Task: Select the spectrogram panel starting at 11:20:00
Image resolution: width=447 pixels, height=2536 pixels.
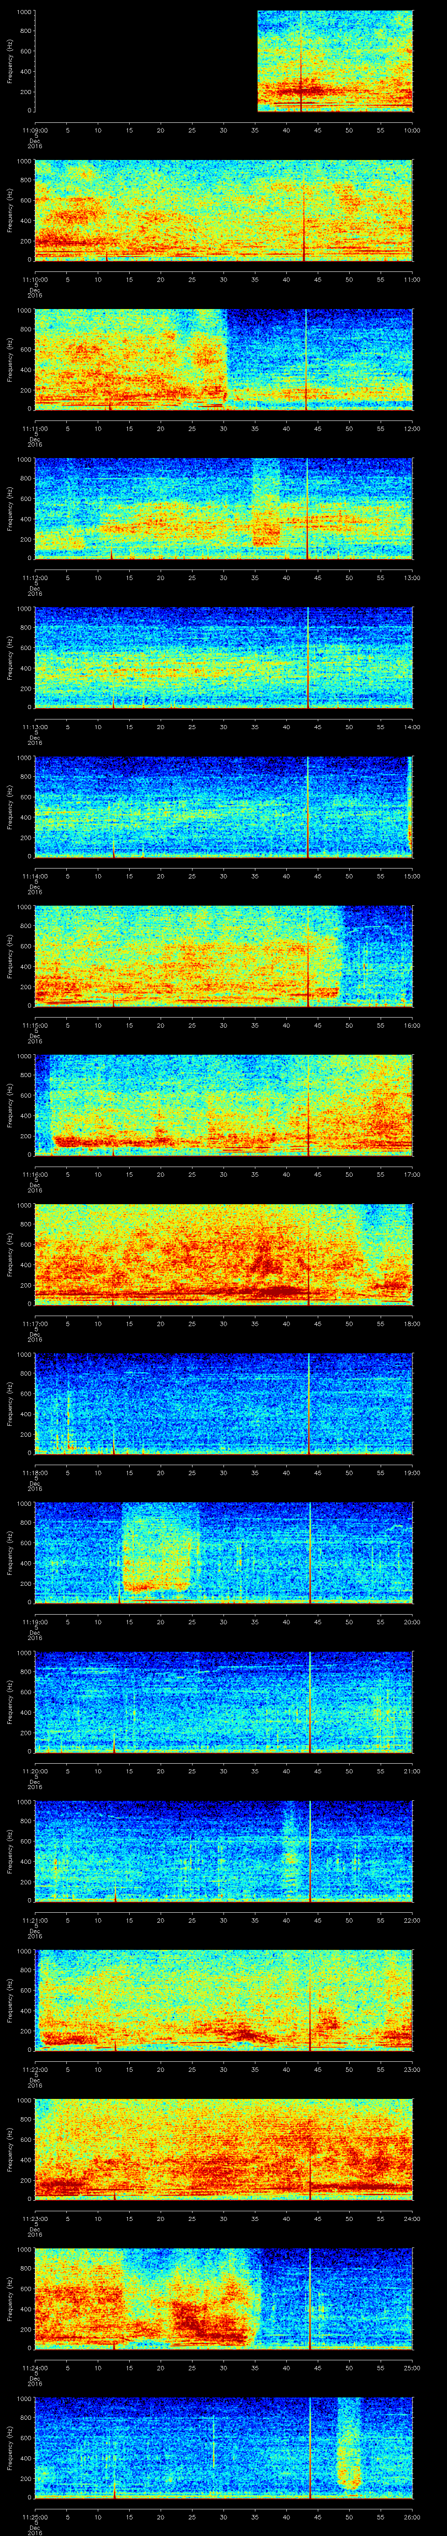Action: 224,1702
